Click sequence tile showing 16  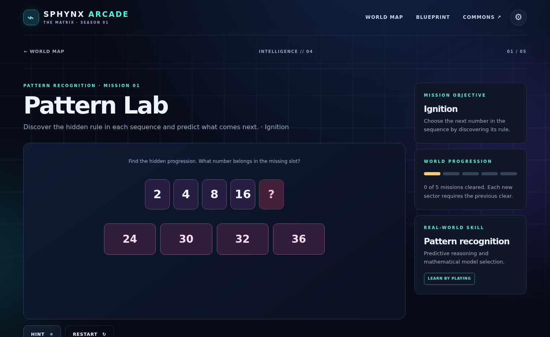243,194
